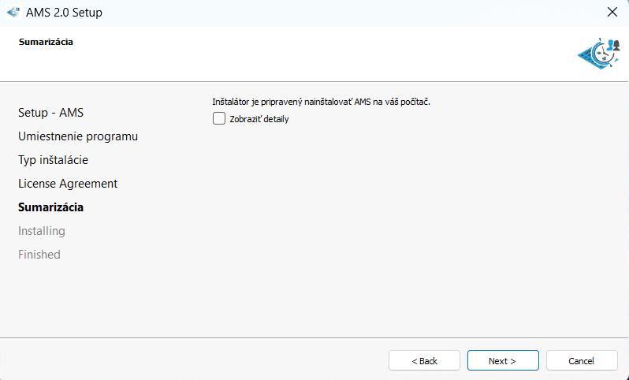The width and height of the screenshot is (629, 380).
Task: Click the 'Sumarizácia' heading in the header
Action: (46, 42)
